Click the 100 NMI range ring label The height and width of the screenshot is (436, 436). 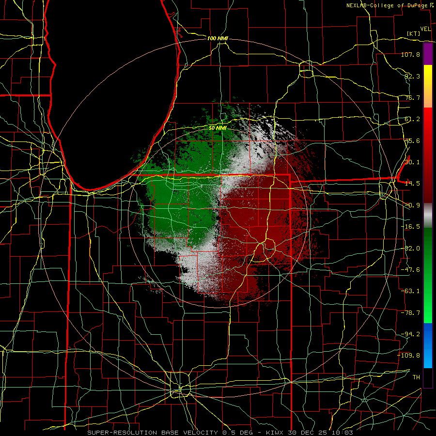[218, 38]
